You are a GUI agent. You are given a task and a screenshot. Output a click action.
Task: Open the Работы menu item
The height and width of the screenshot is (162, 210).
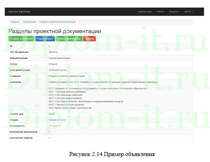160,12
